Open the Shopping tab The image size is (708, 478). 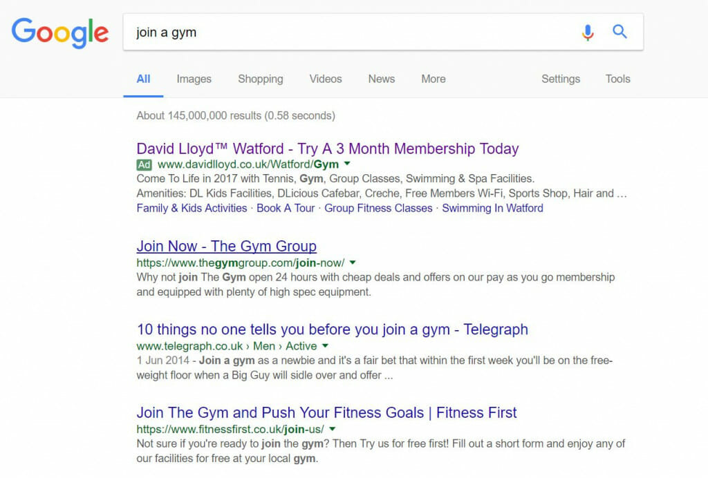pos(261,79)
